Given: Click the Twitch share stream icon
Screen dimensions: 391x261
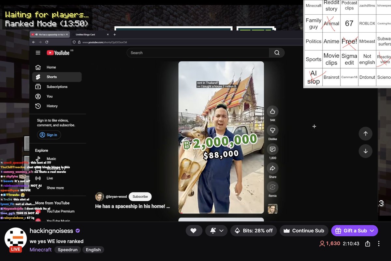Looking at the screenshot, I should (368, 244).
